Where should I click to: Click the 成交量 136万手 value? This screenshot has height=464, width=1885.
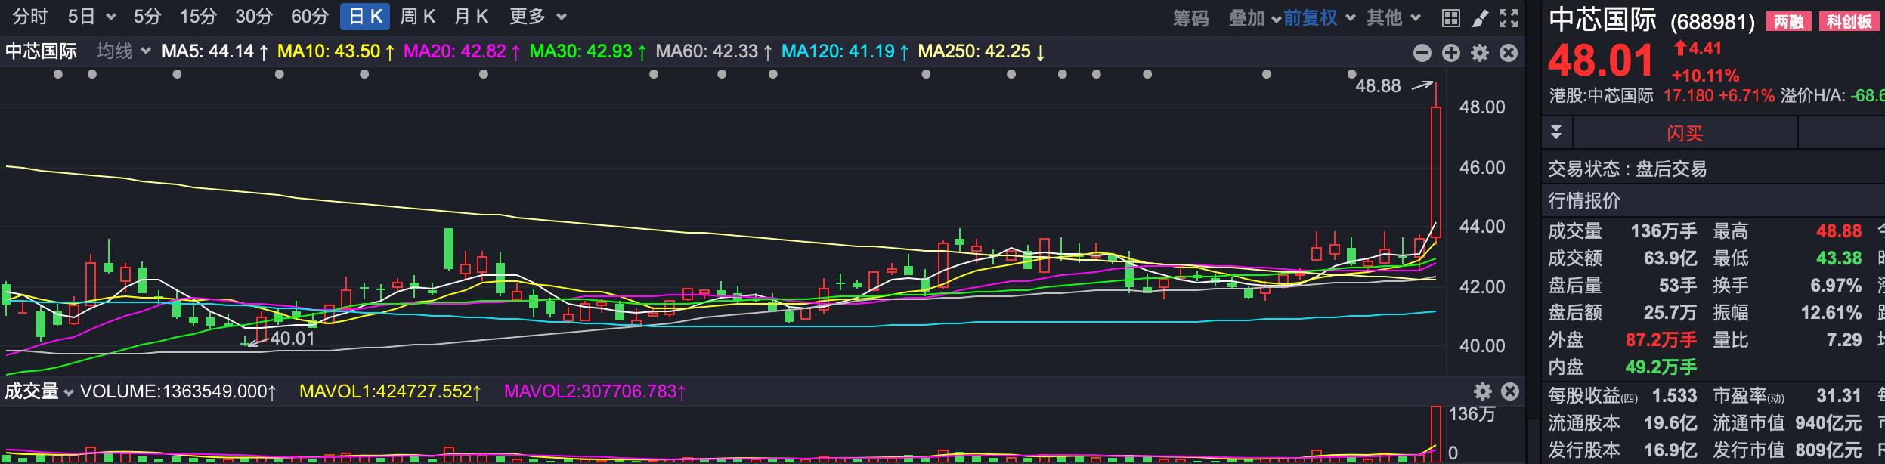pos(1664,230)
